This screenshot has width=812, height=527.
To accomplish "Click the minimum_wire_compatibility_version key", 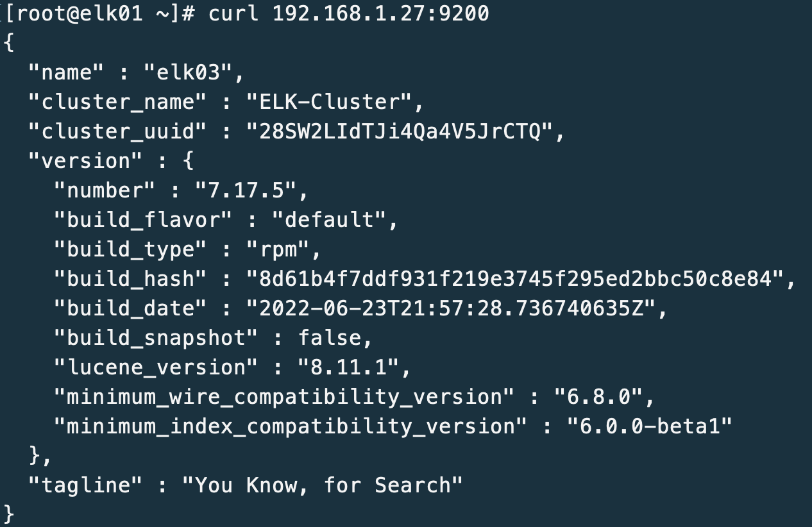I will (285, 397).
